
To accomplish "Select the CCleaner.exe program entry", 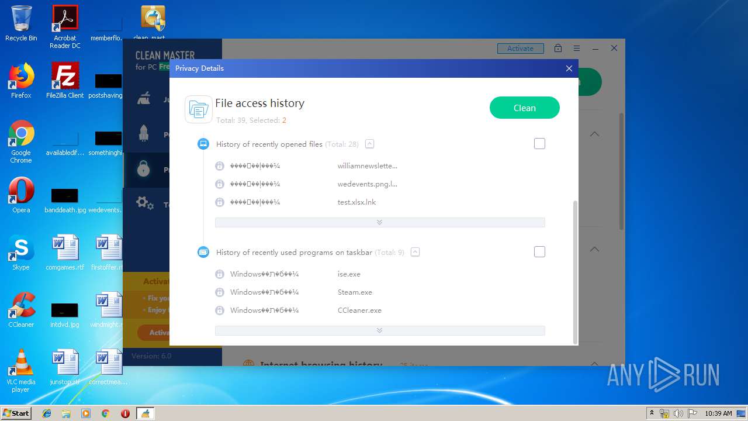I will [x=359, y=310].
